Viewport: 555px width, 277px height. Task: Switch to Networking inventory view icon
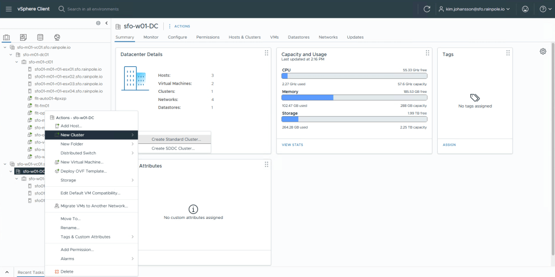tap(57, 37)
